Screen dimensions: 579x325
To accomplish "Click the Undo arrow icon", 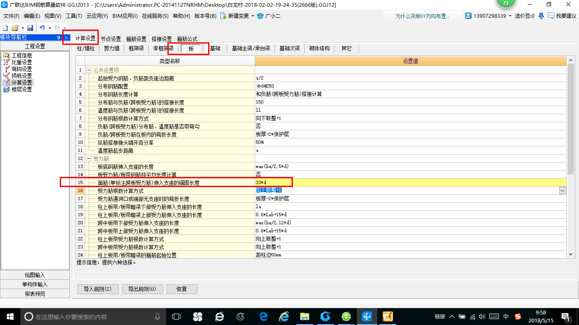I will coord(42,28).
